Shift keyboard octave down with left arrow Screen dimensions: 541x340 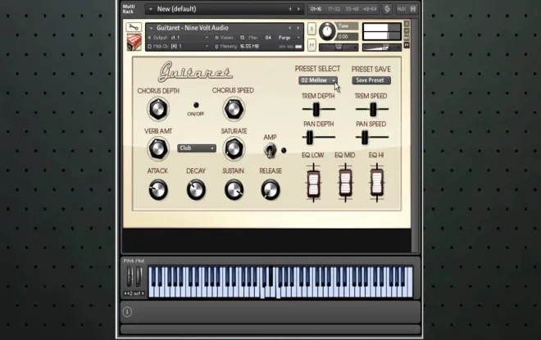coord(126,294)
